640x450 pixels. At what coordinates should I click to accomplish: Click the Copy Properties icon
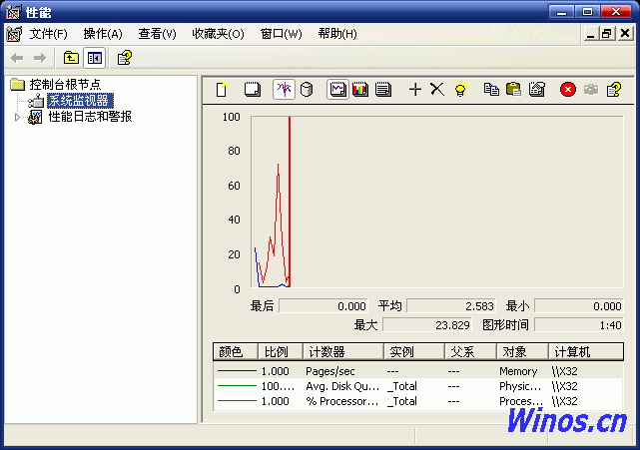point(491,90)
